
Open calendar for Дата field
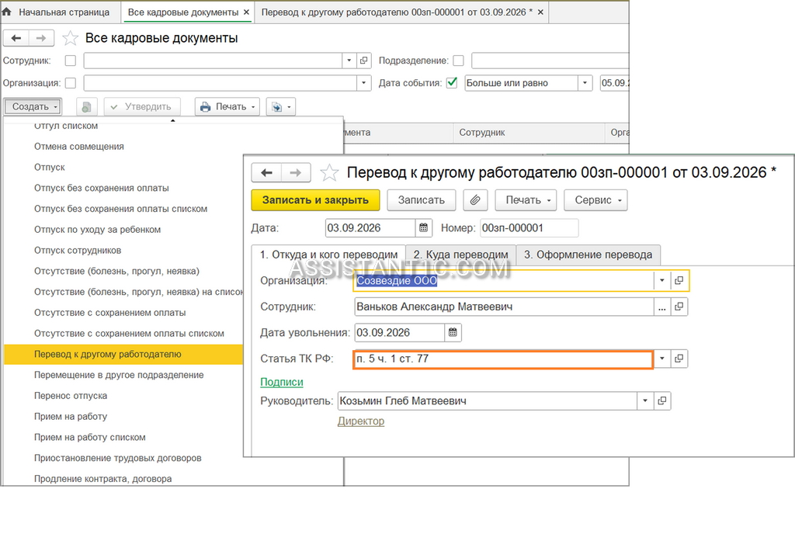[x=423, y=228]
